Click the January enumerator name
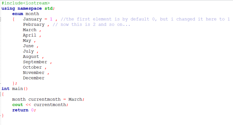This screenshot has width=233, height=125. pyautogui.click(x=32, y=19)
